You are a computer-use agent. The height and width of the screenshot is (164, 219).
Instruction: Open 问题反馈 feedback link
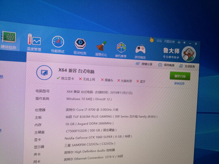169,41
